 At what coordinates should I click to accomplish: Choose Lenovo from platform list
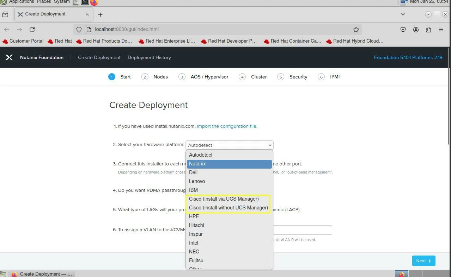[229, 181]
